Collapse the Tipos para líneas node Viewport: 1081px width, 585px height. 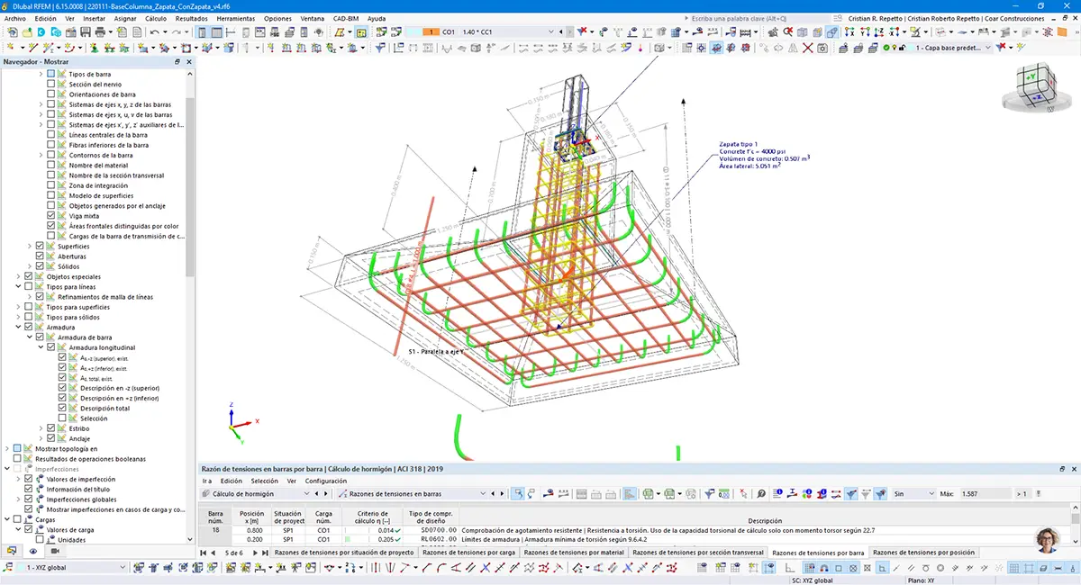[18, 286]
